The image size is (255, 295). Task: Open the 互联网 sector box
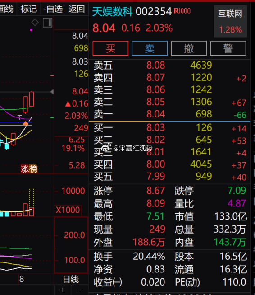pyautogui.click(x=230, y=21)
